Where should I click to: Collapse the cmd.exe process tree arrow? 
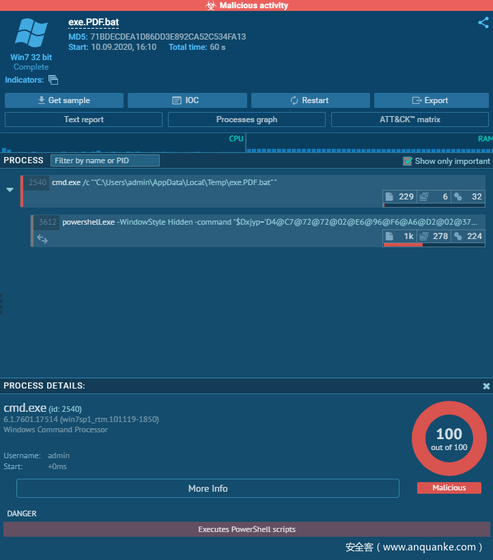point(10,190)
